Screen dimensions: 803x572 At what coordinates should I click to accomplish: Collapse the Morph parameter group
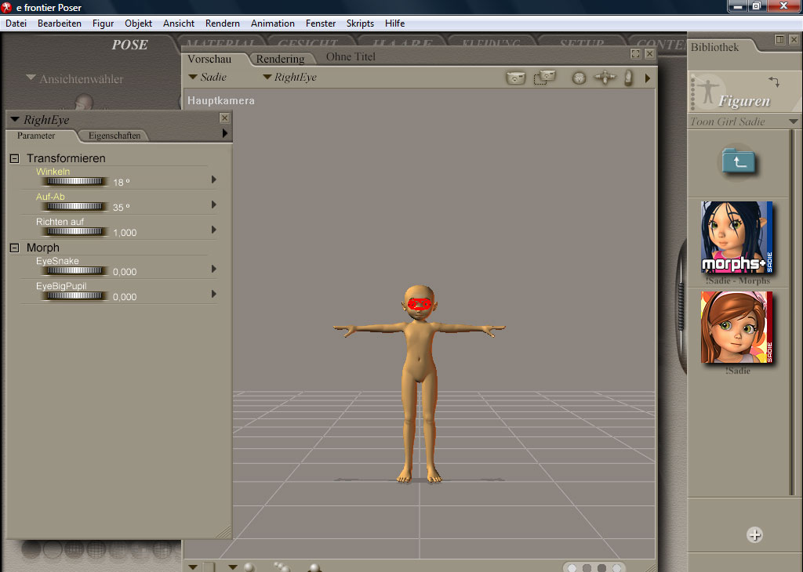(14, 248)
